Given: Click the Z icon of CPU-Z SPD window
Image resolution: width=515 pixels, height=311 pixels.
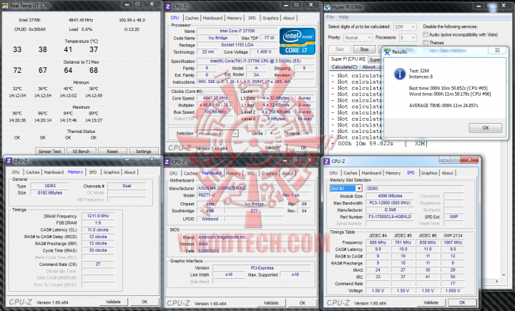Looking at the screenshot, I should [x=326, y=162].
